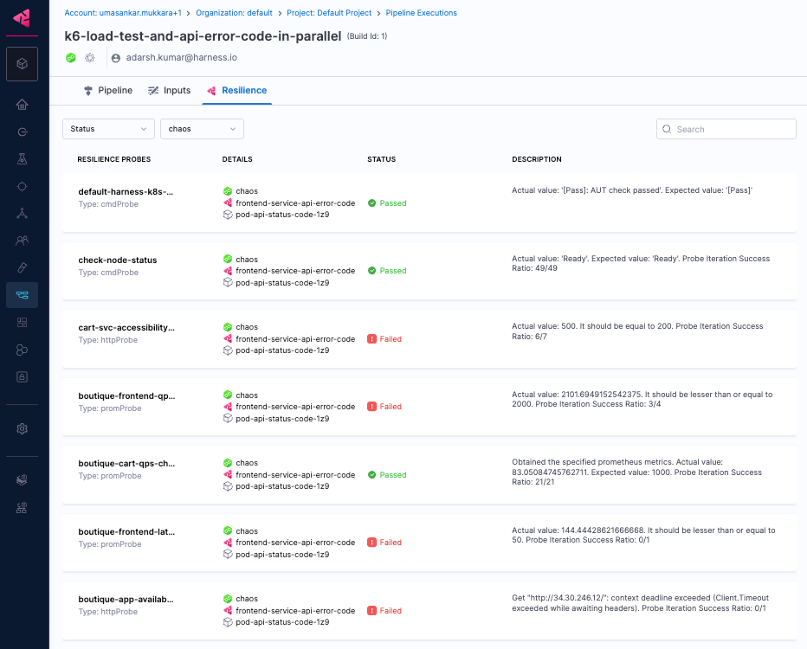Image resolution: width=807 pixels, height=649 pixels.
Task: Open the flask experiments icon in the sidebar
Action: click(22, 159)
